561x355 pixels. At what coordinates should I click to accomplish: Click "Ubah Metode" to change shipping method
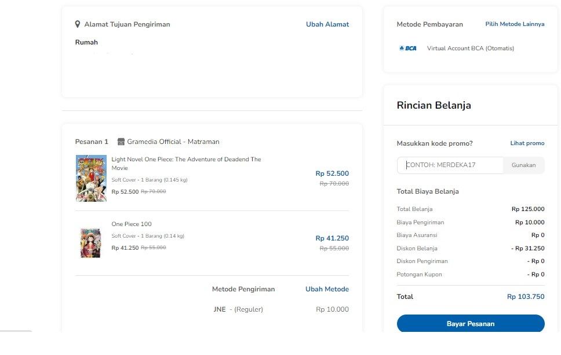pos(327,289)
